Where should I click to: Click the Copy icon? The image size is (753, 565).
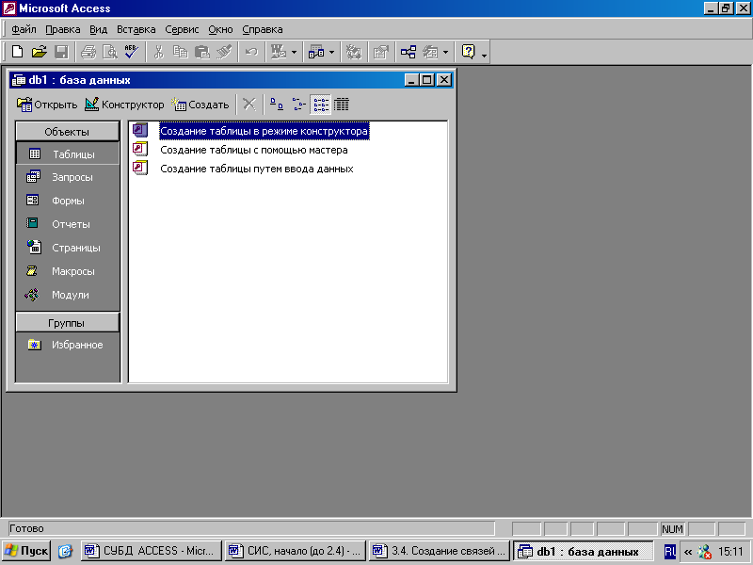[x=180, y=52]
